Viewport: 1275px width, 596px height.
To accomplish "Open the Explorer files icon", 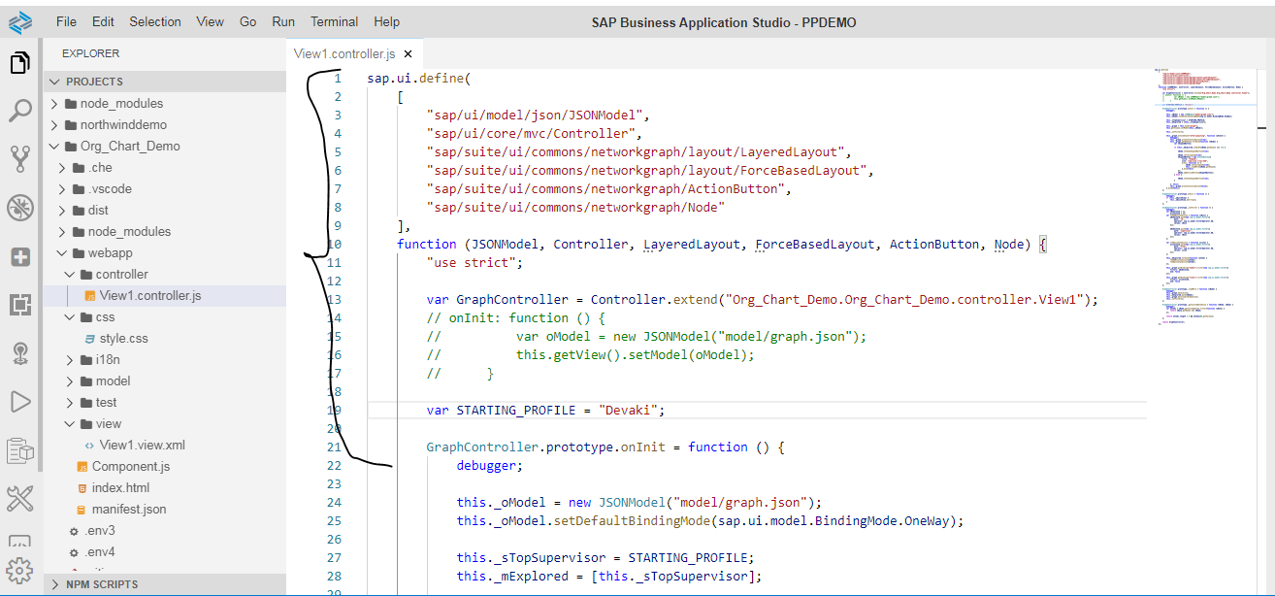I will (x=19, y=63).
